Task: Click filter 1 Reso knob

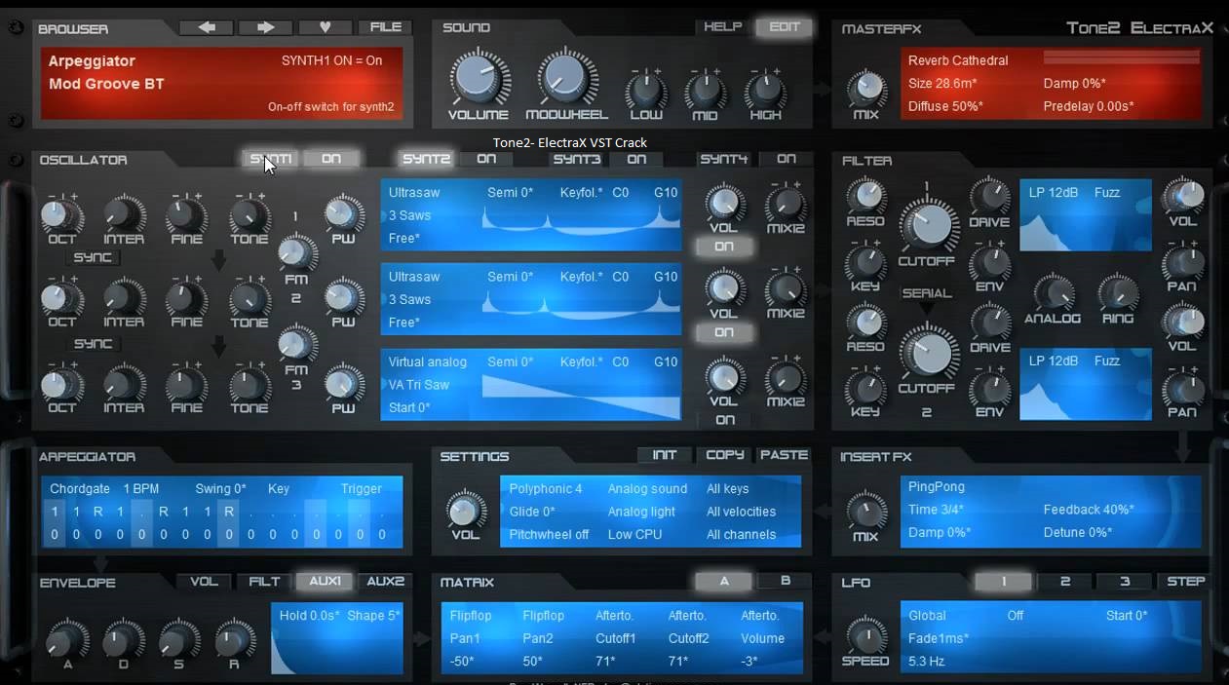Action: click(864, 196)
